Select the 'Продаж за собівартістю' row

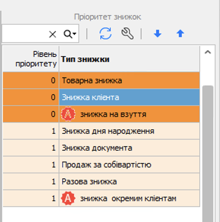click(101, 164)
